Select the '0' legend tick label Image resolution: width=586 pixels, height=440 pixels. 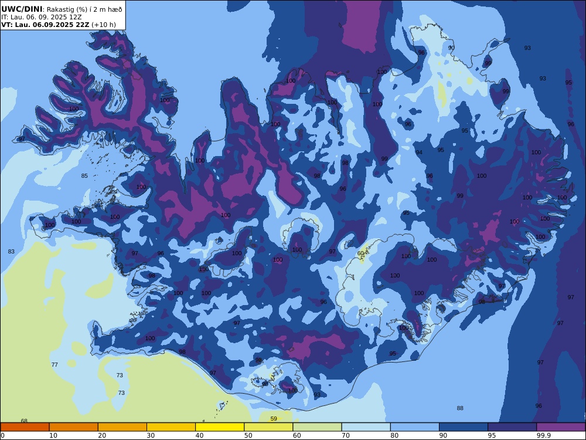click(x=4, y=435)
